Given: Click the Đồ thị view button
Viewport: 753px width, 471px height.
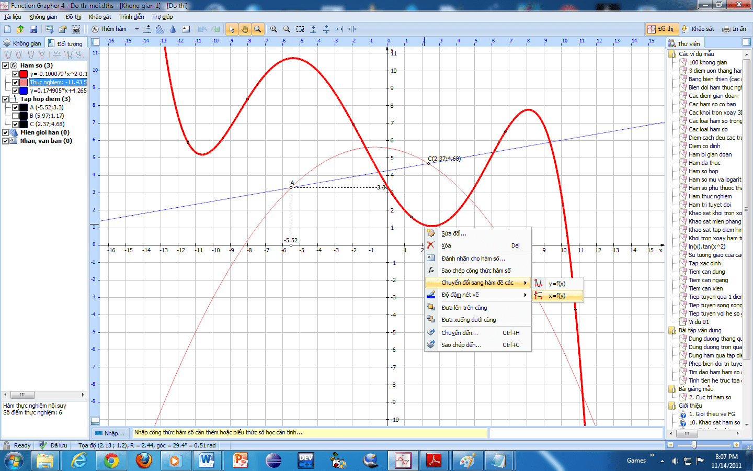Looking at the screenshot, I should pos(661,29).
